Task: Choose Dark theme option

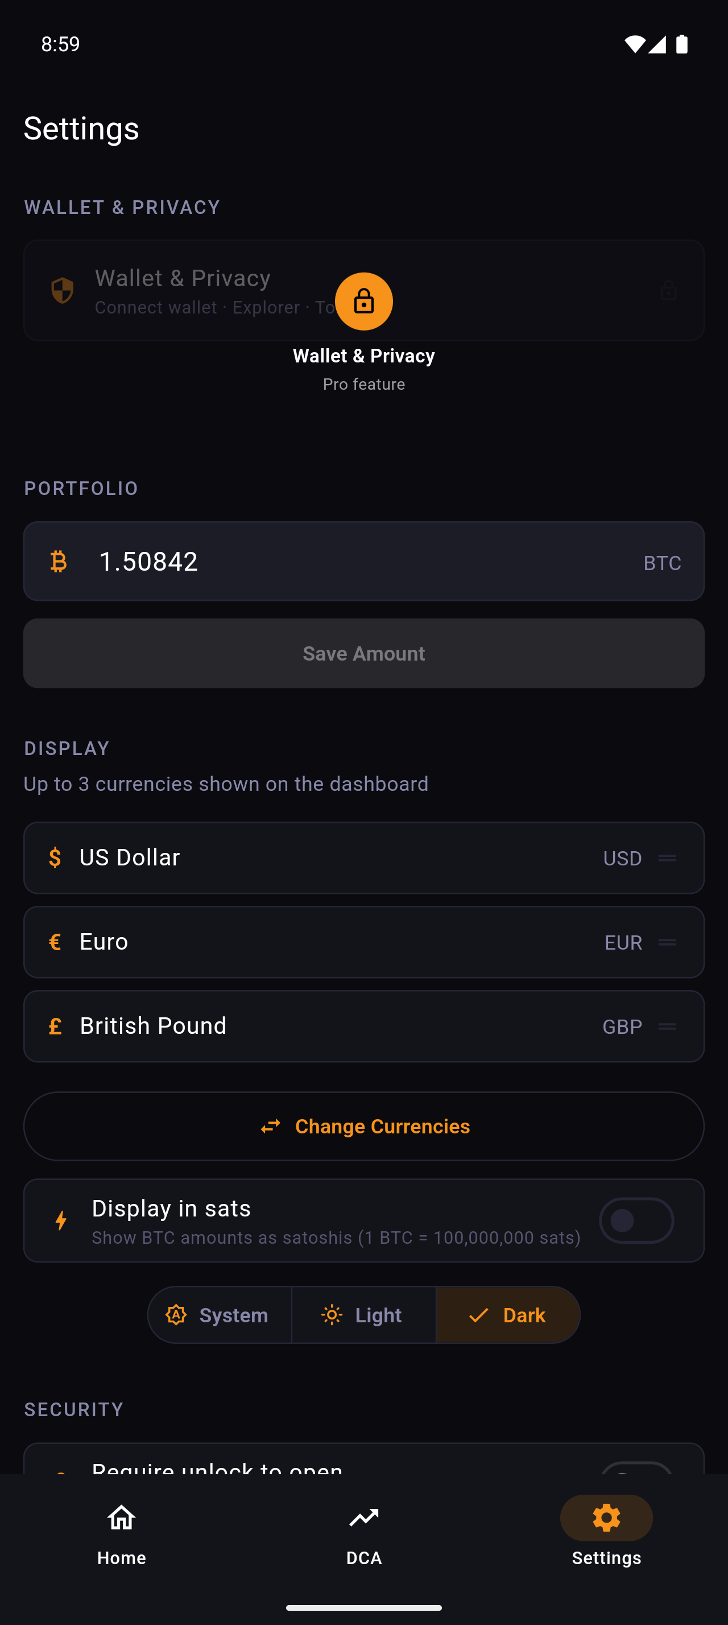Action: (x=508, y=1315)
